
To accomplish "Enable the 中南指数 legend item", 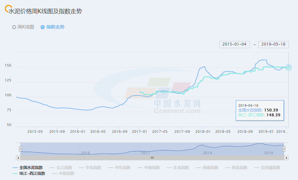I will click(149, 168).
